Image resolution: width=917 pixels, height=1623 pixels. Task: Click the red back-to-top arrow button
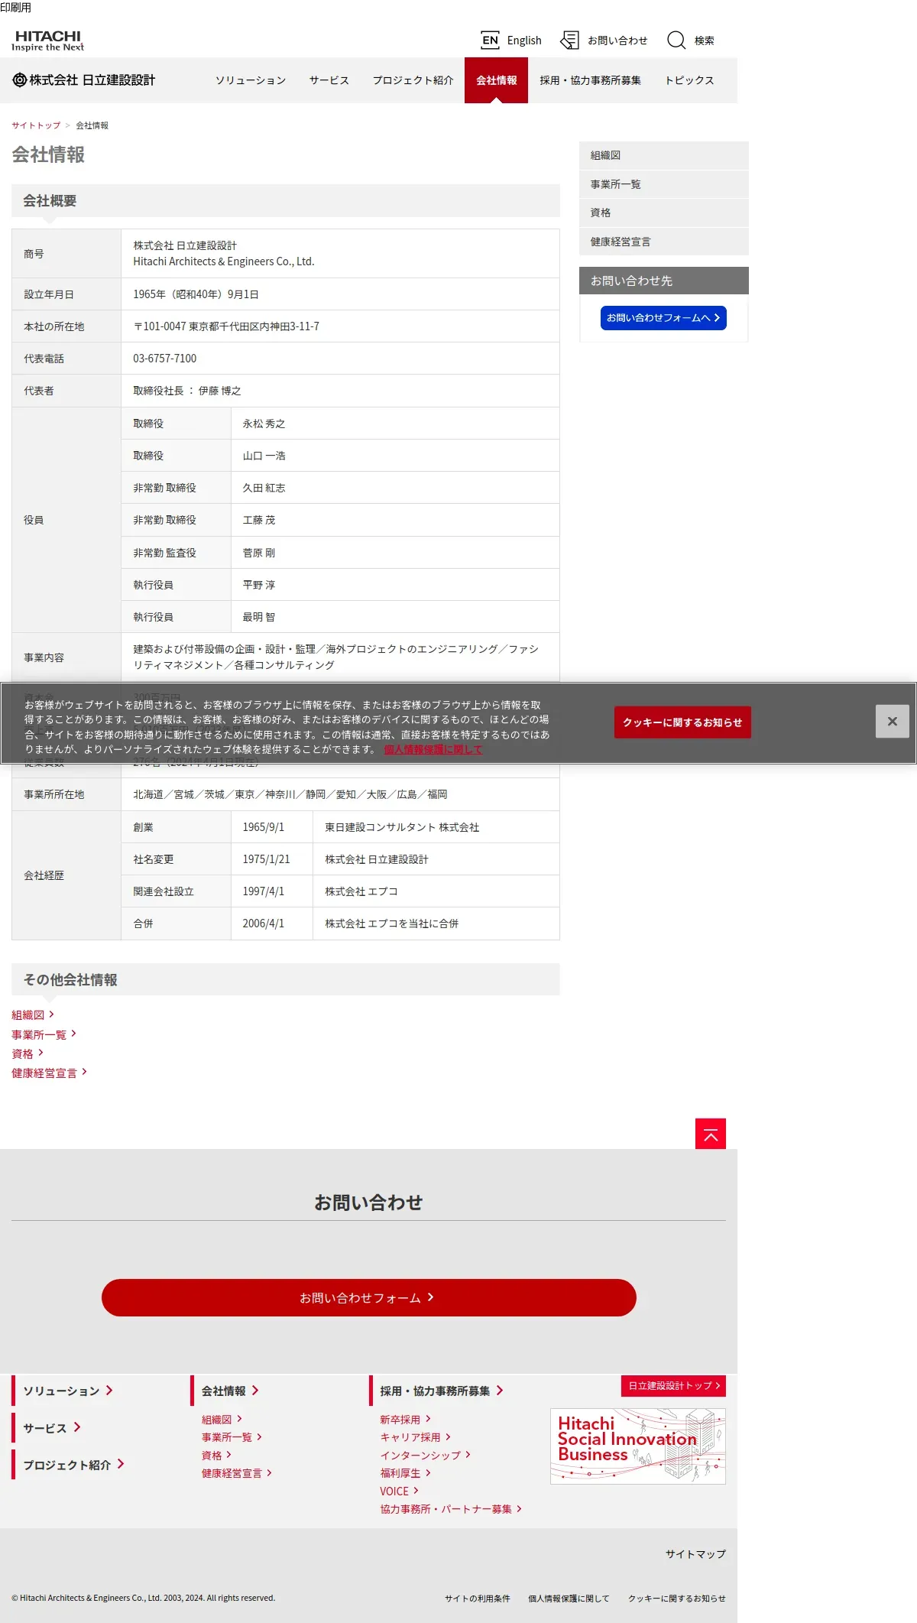pyautogui.click(x=710, y=1134)
